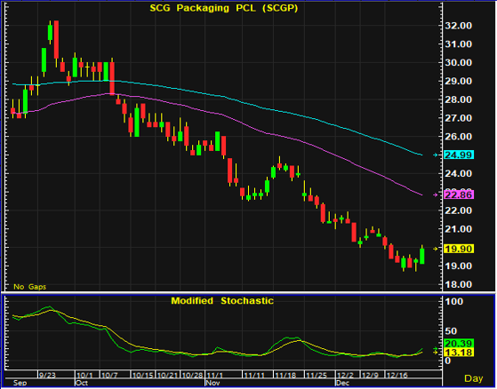Click the Modified Stochastic panel title

click(x=222, y=301)
